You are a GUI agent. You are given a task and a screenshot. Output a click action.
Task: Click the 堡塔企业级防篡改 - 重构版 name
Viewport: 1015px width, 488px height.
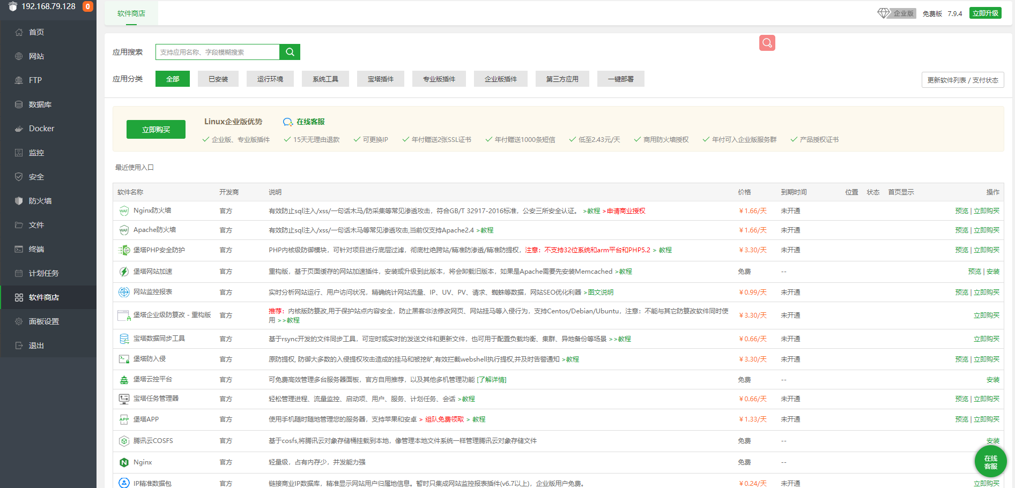point(172,315)
